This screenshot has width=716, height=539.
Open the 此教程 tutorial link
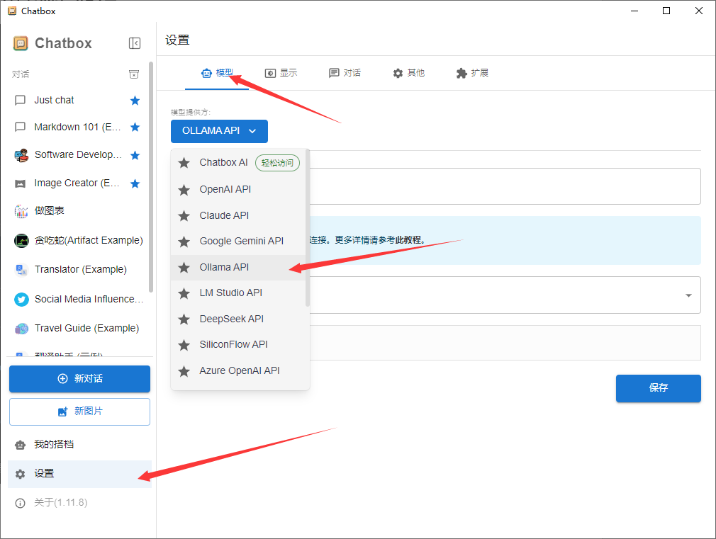(409, 240)
